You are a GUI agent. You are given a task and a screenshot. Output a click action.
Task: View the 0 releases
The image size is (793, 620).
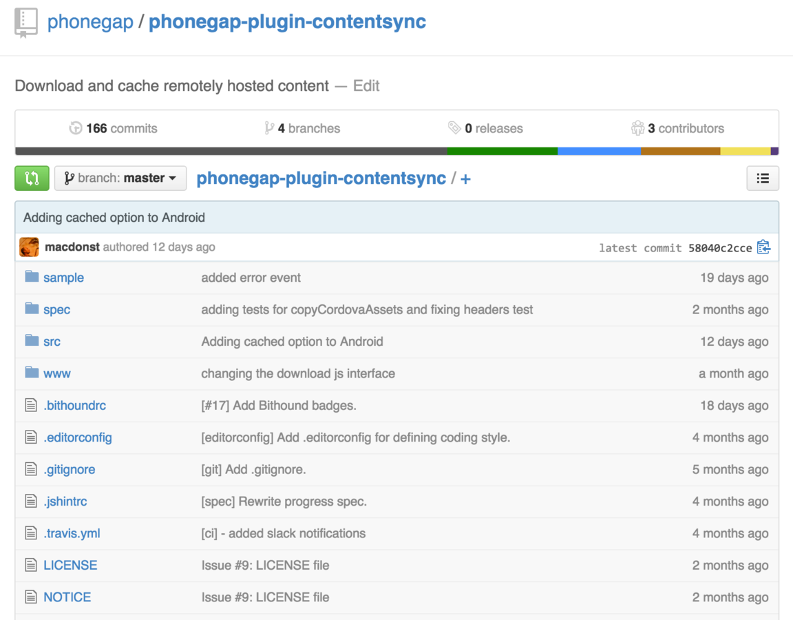point(485,128)
